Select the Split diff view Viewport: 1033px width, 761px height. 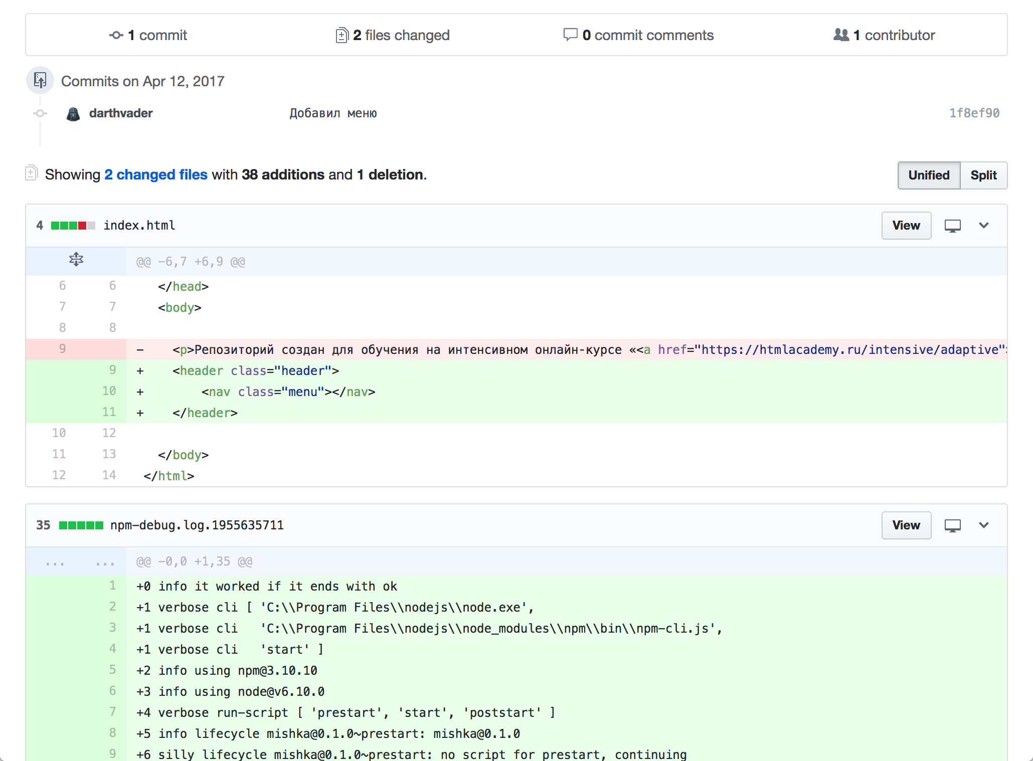click(982, 174)
